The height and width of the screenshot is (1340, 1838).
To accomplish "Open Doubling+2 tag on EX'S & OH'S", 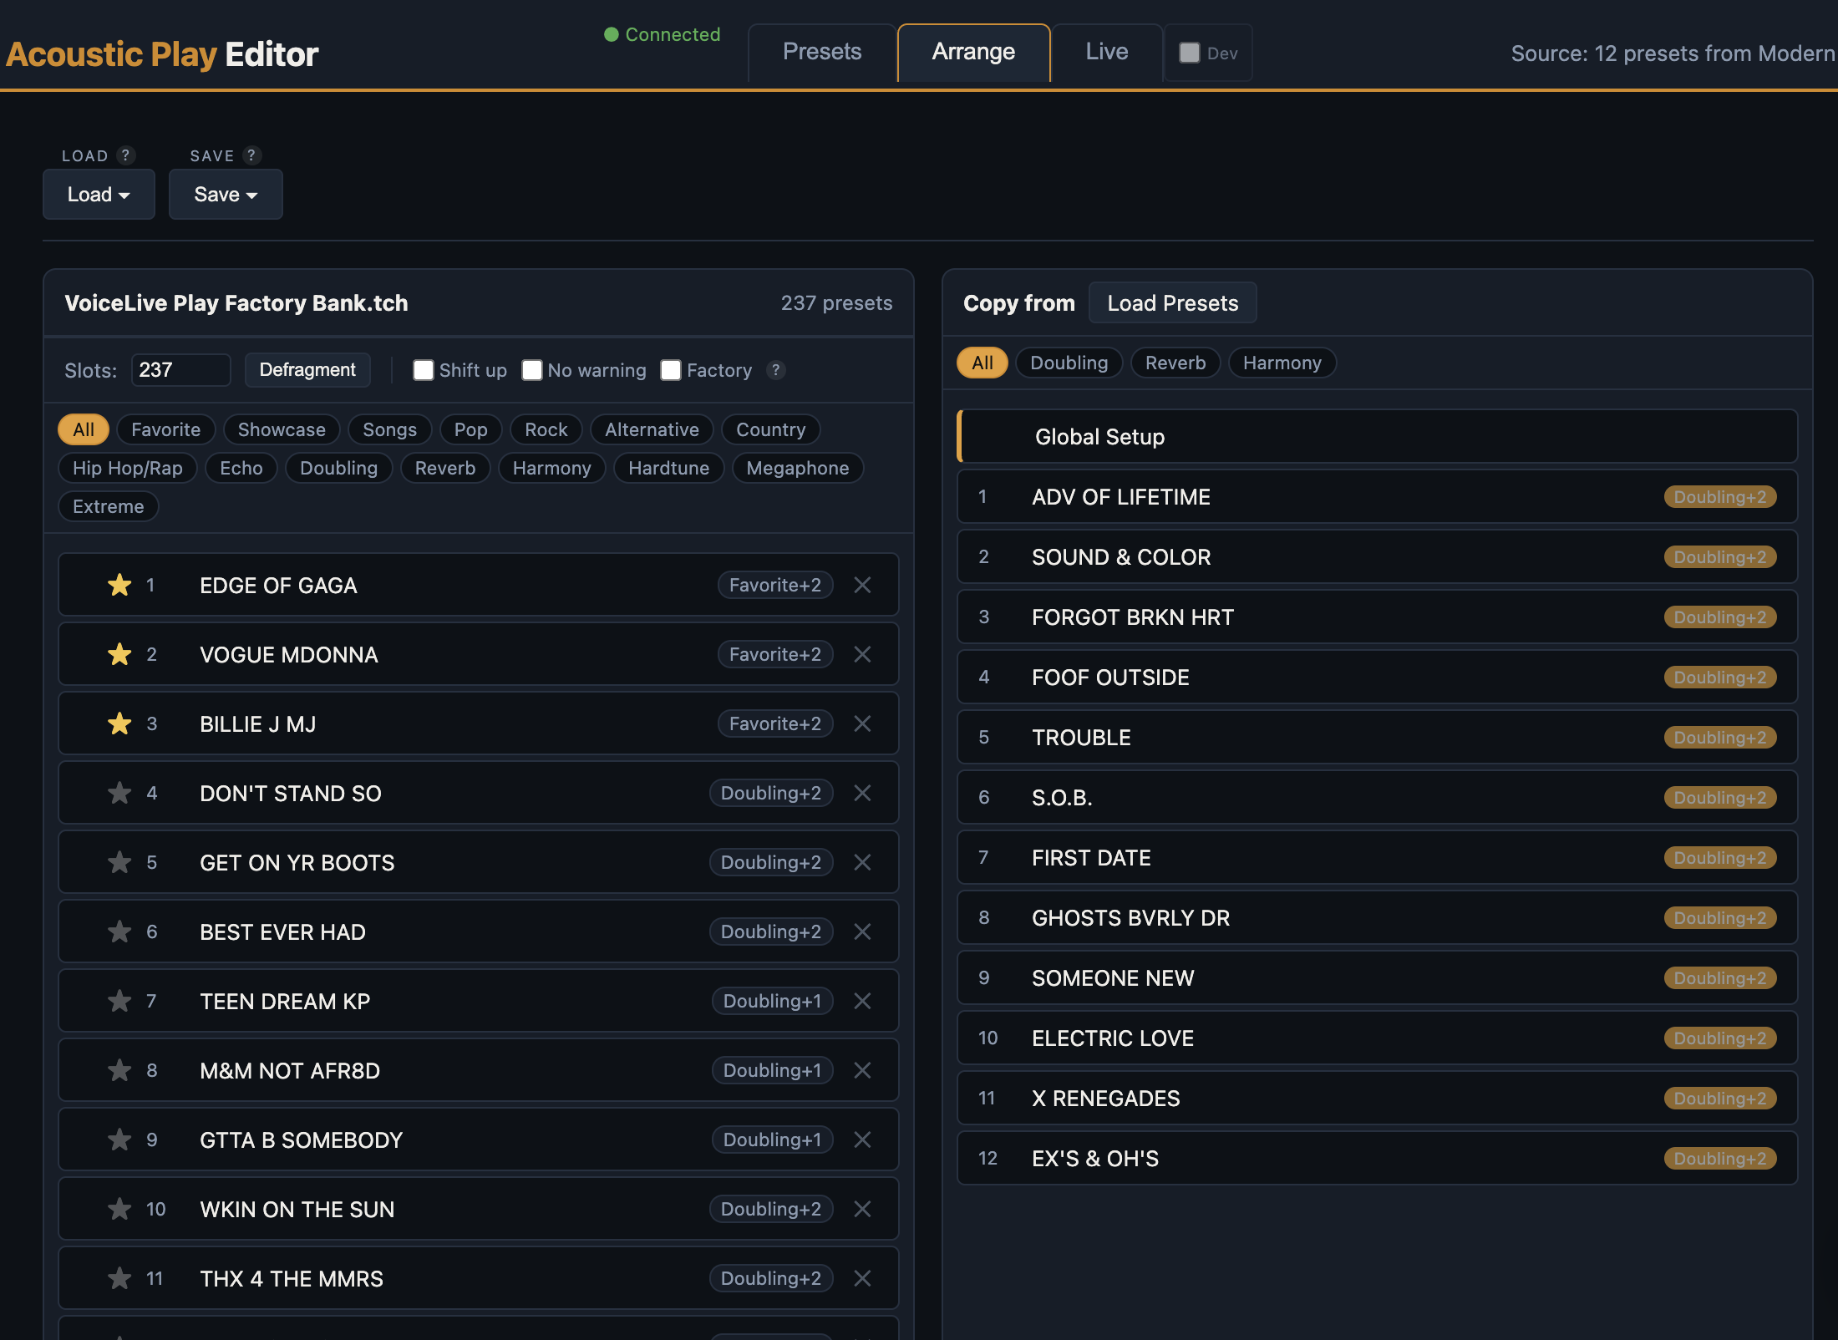I will 1720,1159.
